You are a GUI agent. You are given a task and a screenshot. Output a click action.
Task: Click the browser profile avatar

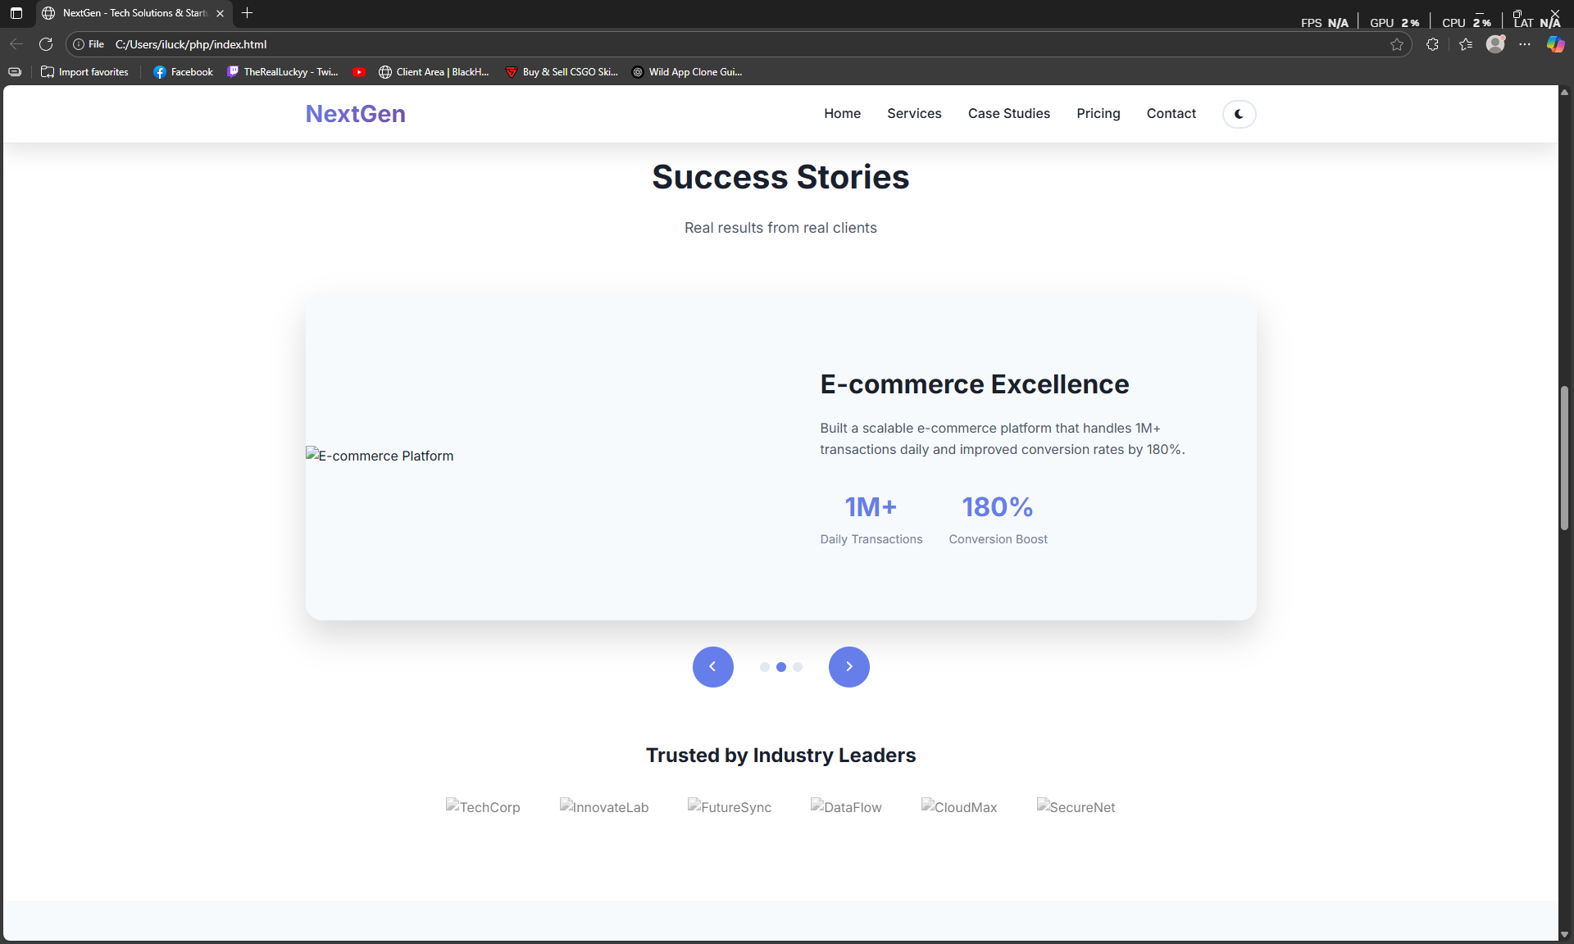pyautogui.click(x=1495, y=44)
